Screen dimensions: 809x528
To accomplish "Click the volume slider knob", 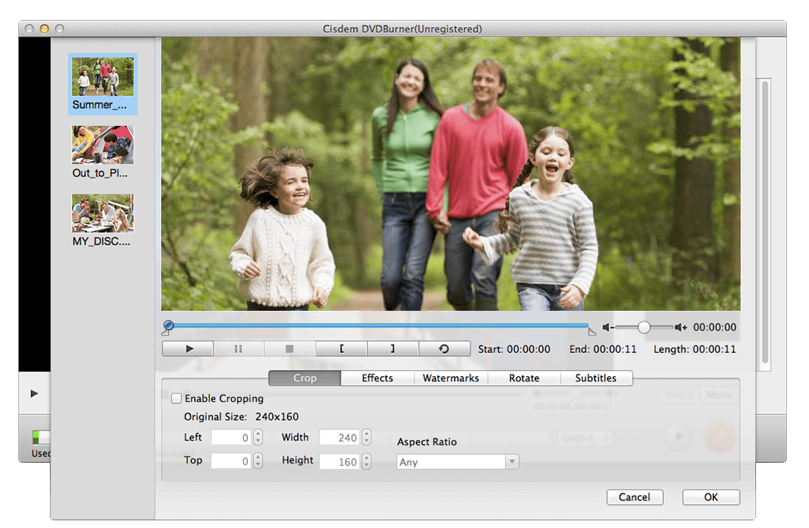I will point(643,328).
